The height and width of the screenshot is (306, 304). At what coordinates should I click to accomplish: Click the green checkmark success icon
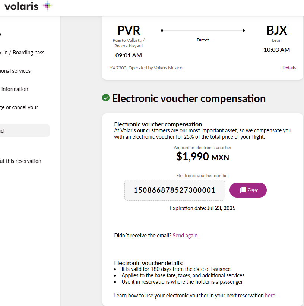point(106,98)
